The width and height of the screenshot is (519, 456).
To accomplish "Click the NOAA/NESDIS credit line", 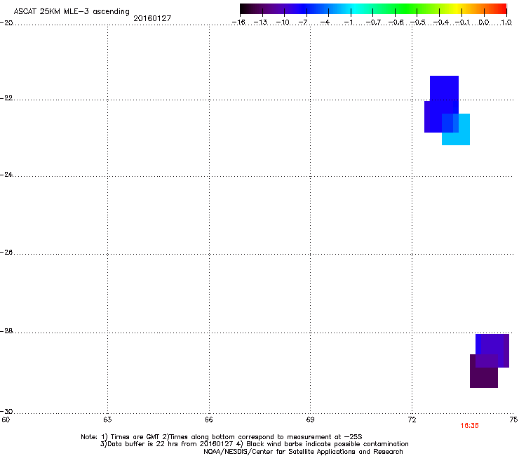I will point(303,452).
